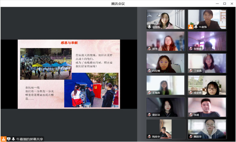236x142 pixels.
Task: Select 丁祖晶's video thumbnail
Action: pyautogui.click(x=207, y=63)
